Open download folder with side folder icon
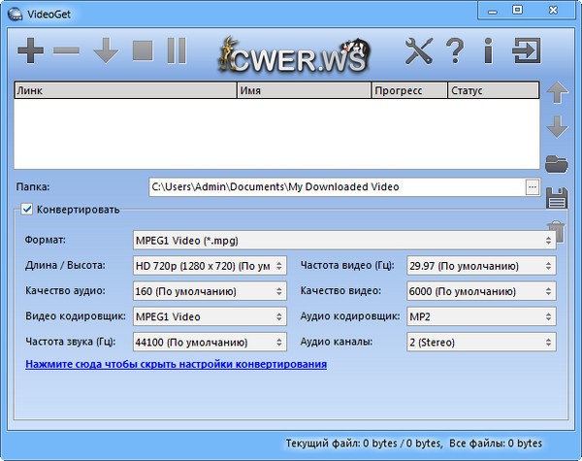 click(557, 162)
